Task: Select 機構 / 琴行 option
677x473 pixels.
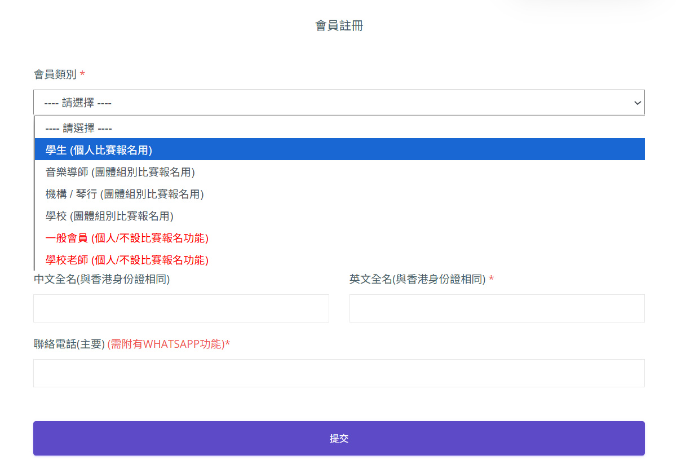Action: coord(339,194)
